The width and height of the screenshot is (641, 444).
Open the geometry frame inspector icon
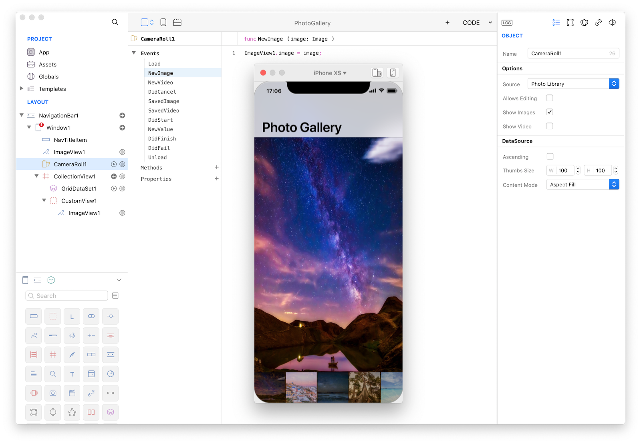coord(570,23)
